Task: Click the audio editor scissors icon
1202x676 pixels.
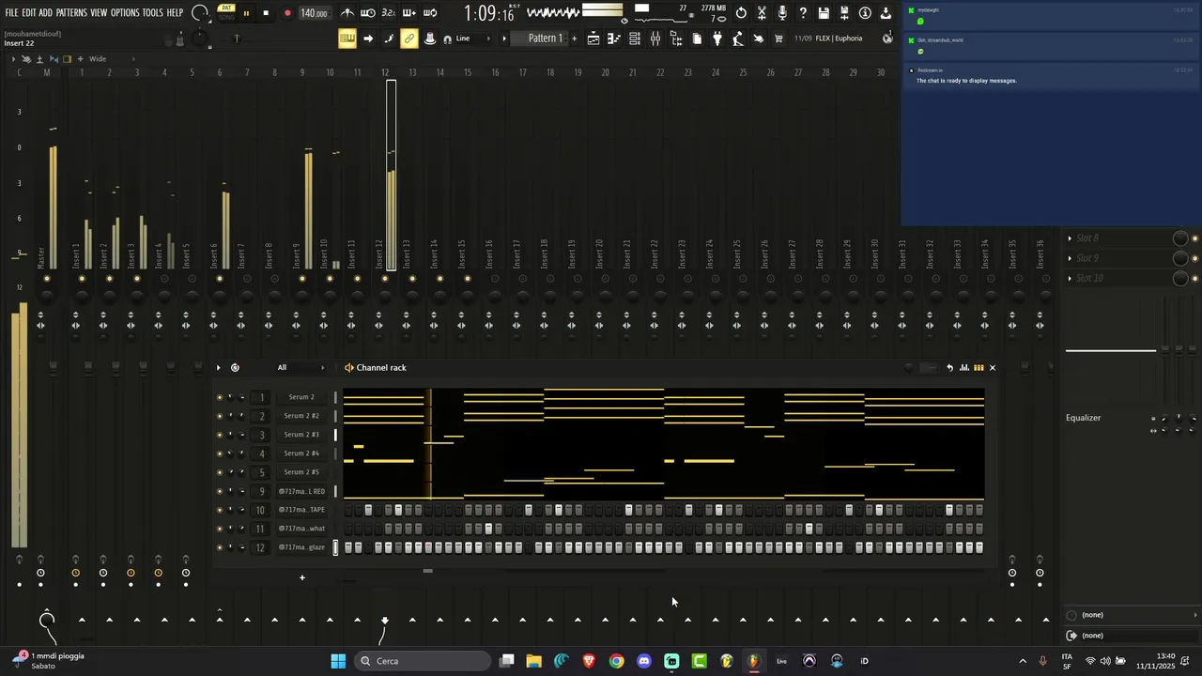Action: point(762,13)
